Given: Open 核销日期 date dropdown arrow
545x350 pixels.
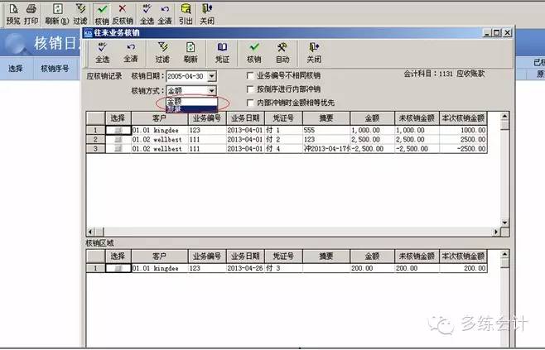Looking at the screenshot, I should coord(212,76).
